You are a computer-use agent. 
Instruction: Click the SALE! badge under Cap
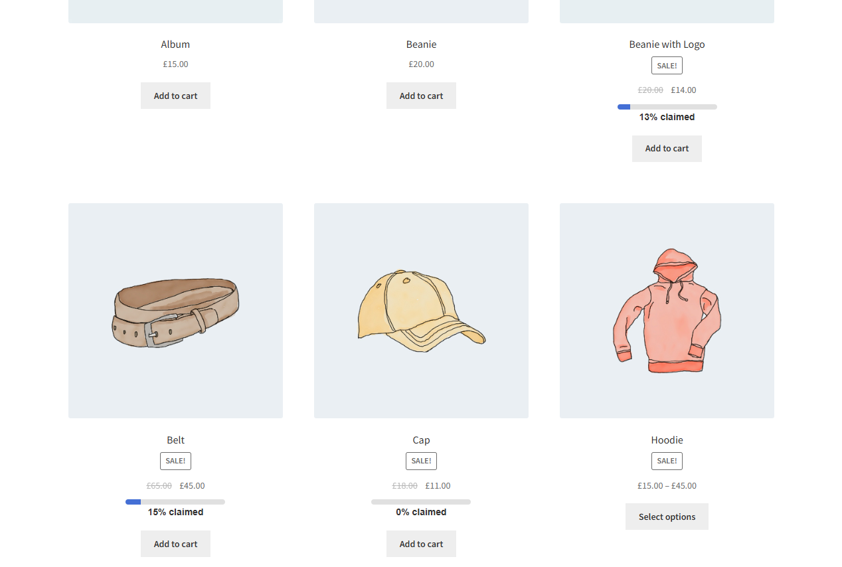(x=421, y=461)
